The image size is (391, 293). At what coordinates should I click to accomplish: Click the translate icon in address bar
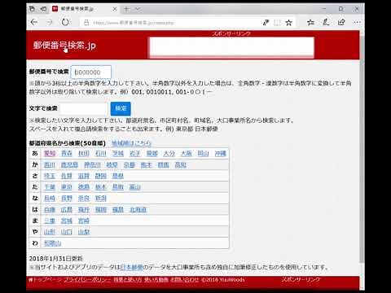pyautogui.click(x=266, y=23)
